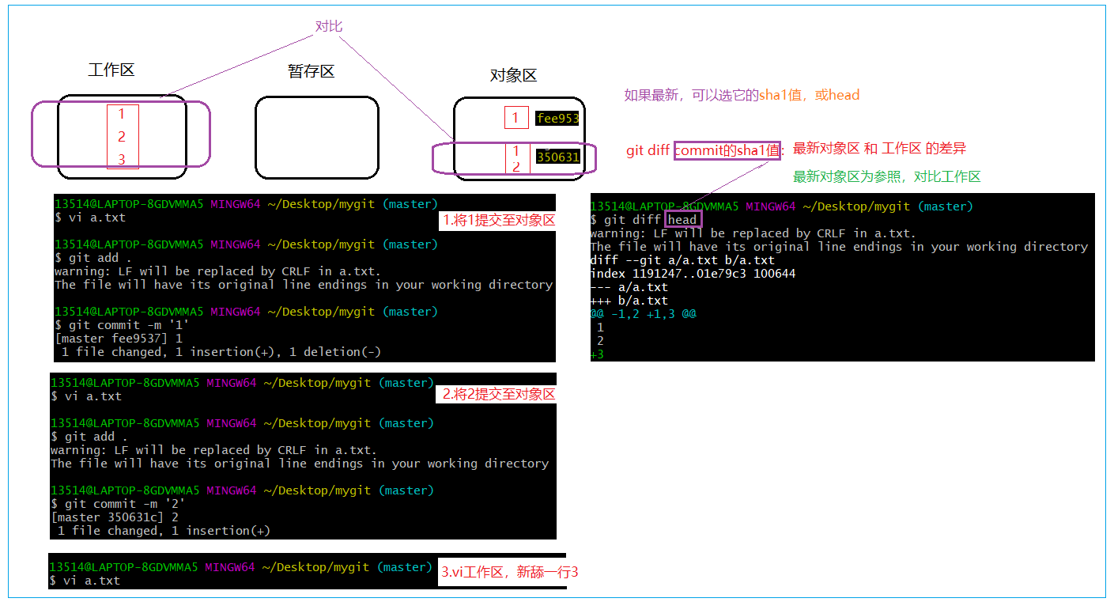Select the green text 最新对象区为参照，对比工作区
This screenshot has width=1114, height=602.
pyautogui.click(x=886, y=176)
